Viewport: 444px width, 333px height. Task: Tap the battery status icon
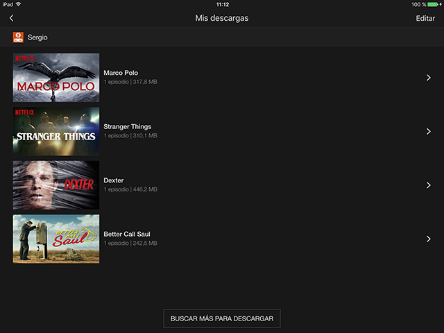coord(433,5)
